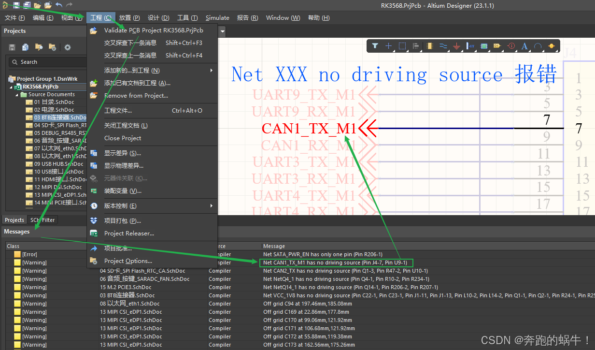Open the document tab list dropdown arrow
The width and height of the screenshot is (595, 350).
(x=223, y=31)
